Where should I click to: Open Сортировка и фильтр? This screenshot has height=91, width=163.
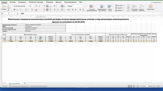[134, 8]
